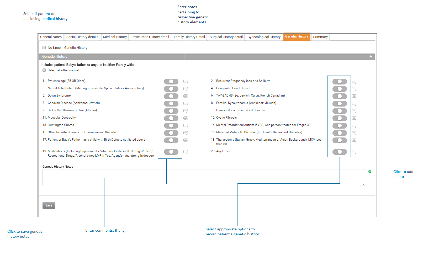Open the Medical History tab
423x265 pixels.
(115, 37)
